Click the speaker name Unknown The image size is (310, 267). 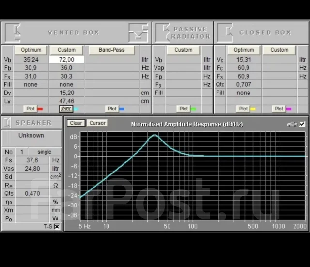point(31,136)
